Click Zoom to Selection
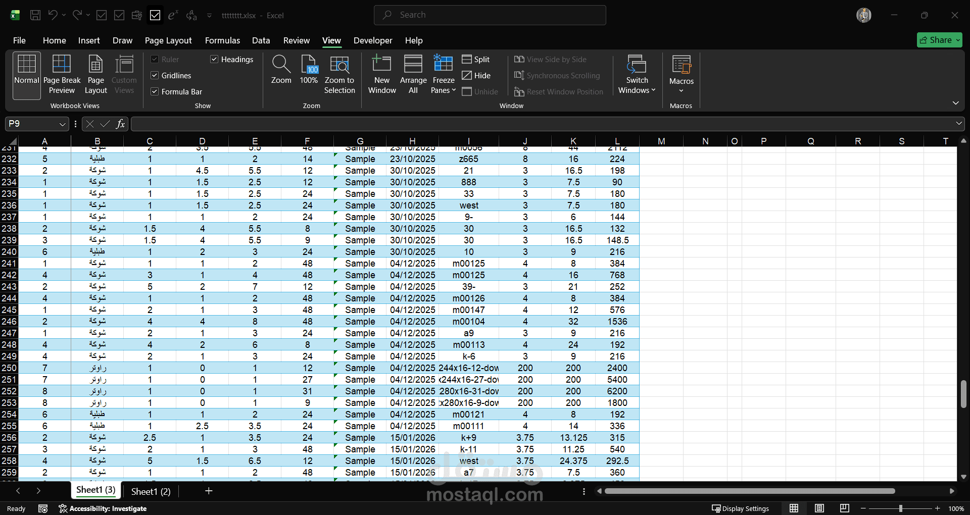This screenshot has height=515, width=970. pos(339,75)
